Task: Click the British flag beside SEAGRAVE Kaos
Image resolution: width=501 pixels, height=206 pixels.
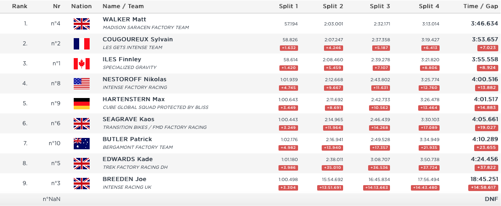Action: [81, 123]
